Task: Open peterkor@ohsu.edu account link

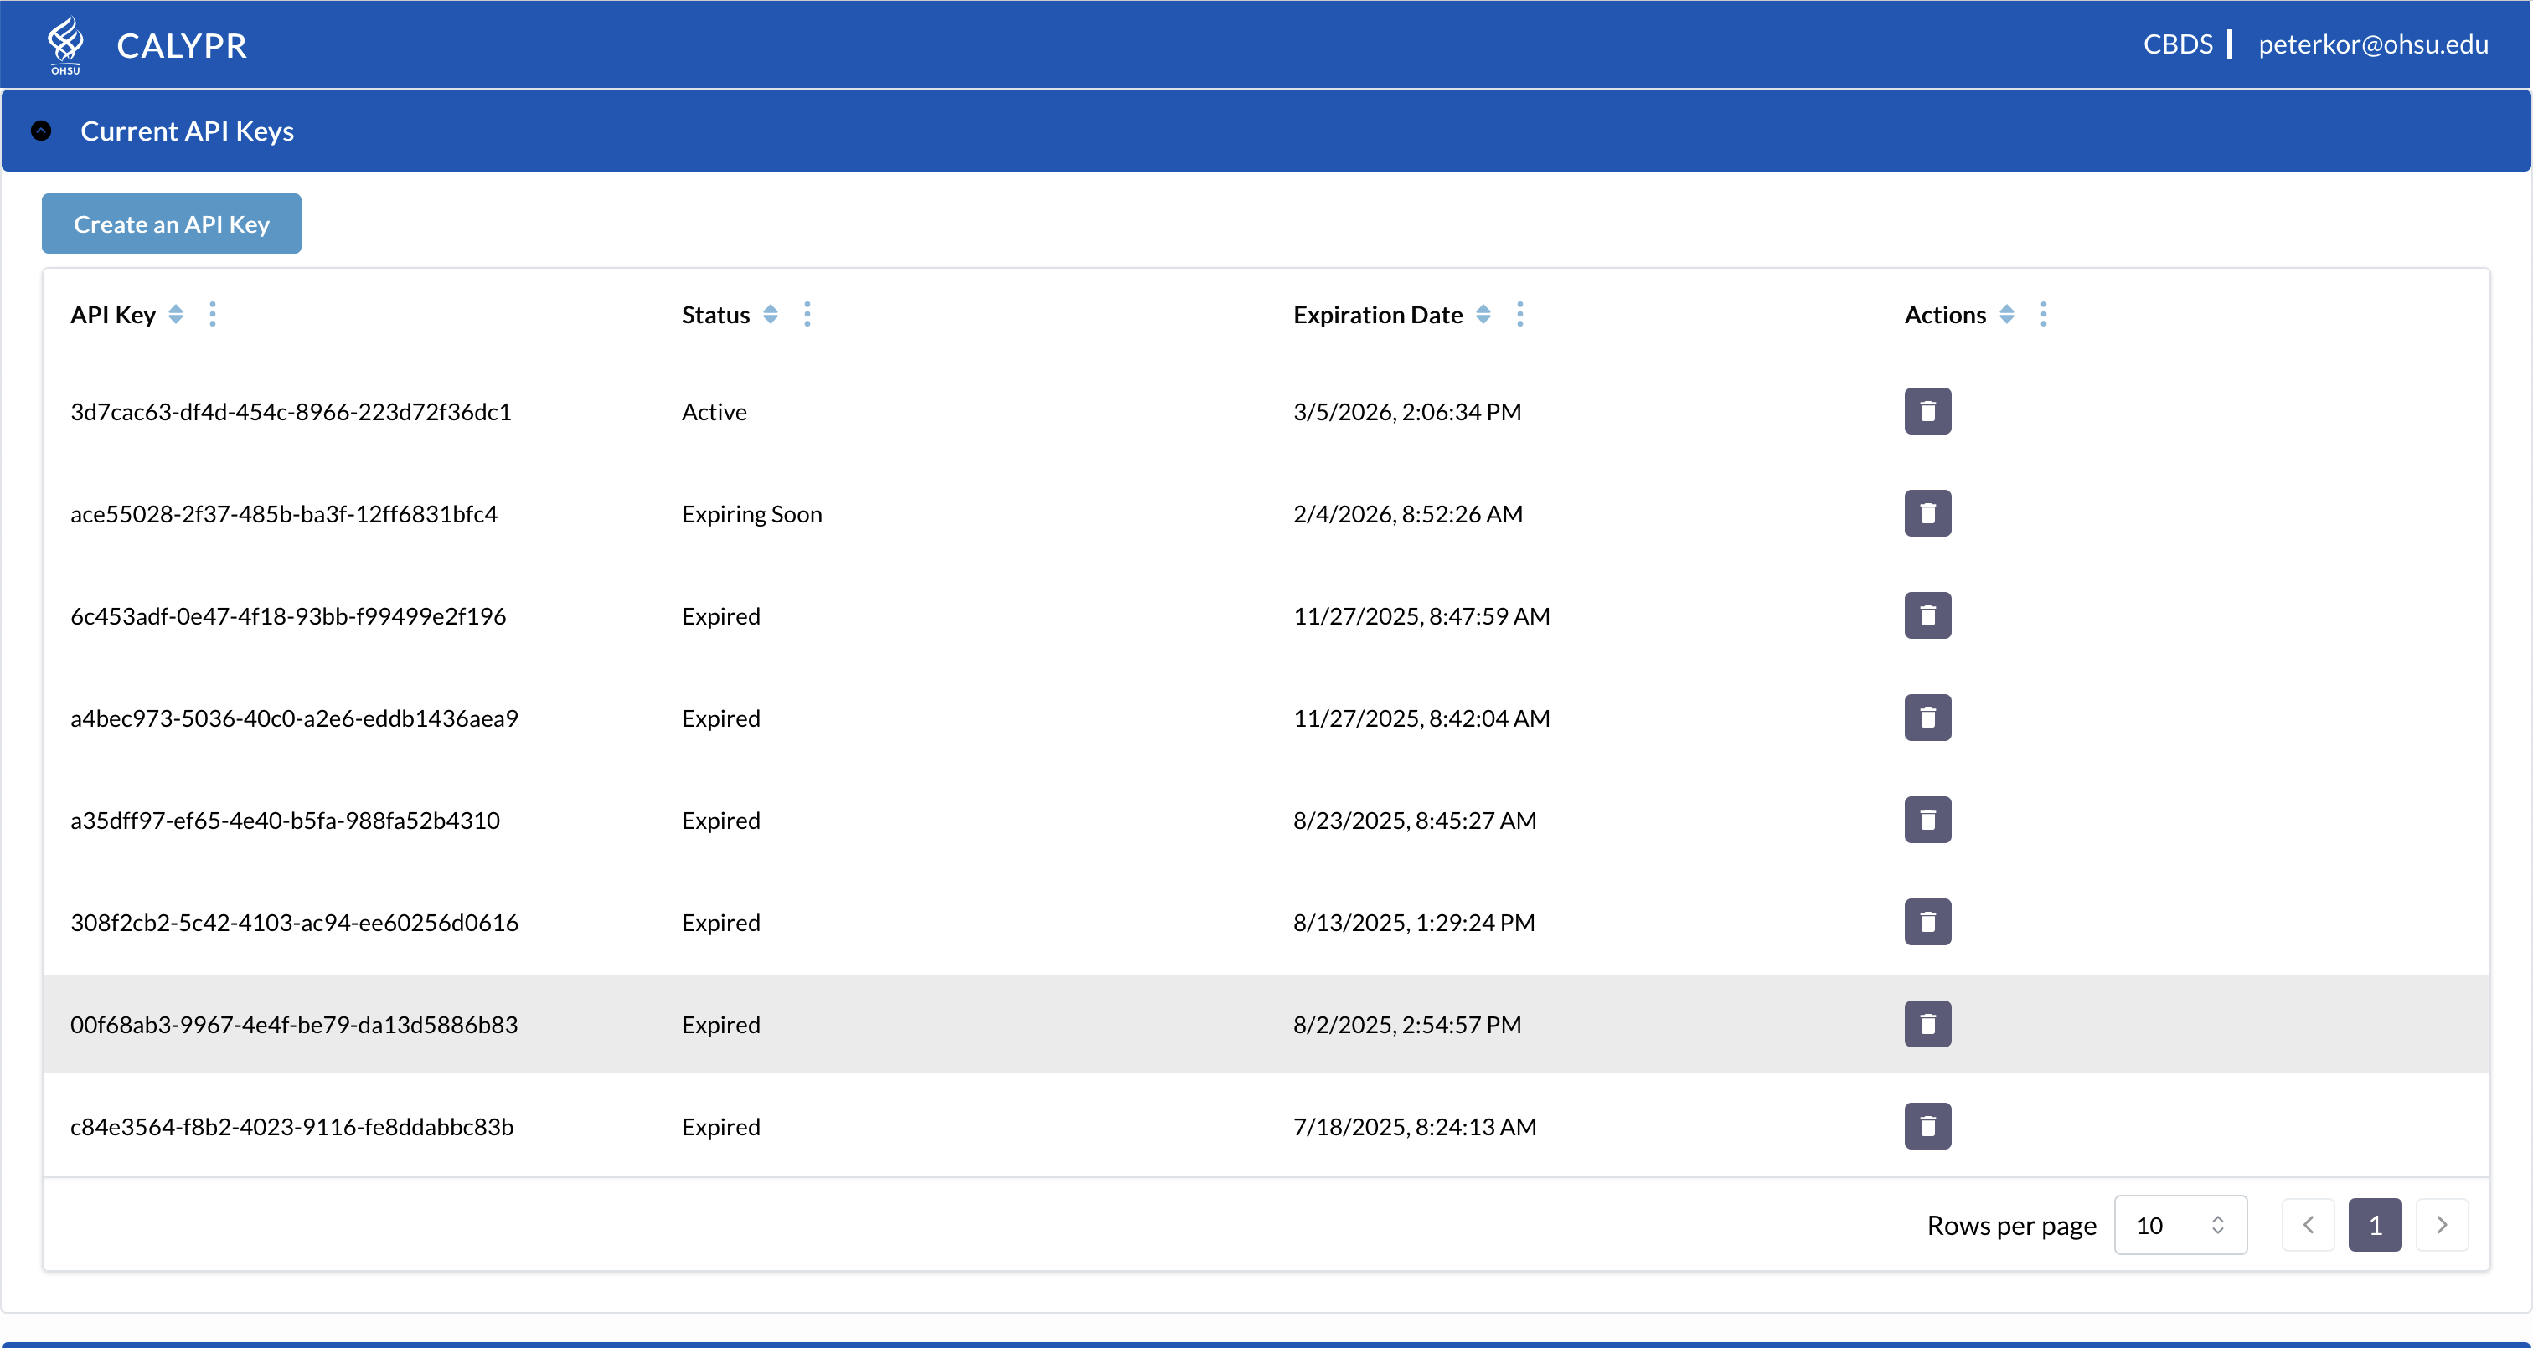Action: point(2371,44)
